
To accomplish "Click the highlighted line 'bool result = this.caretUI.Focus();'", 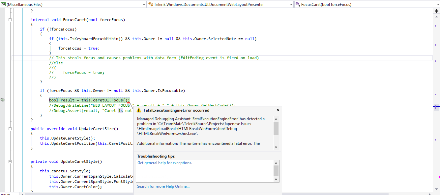I will [x=90, y=100].
